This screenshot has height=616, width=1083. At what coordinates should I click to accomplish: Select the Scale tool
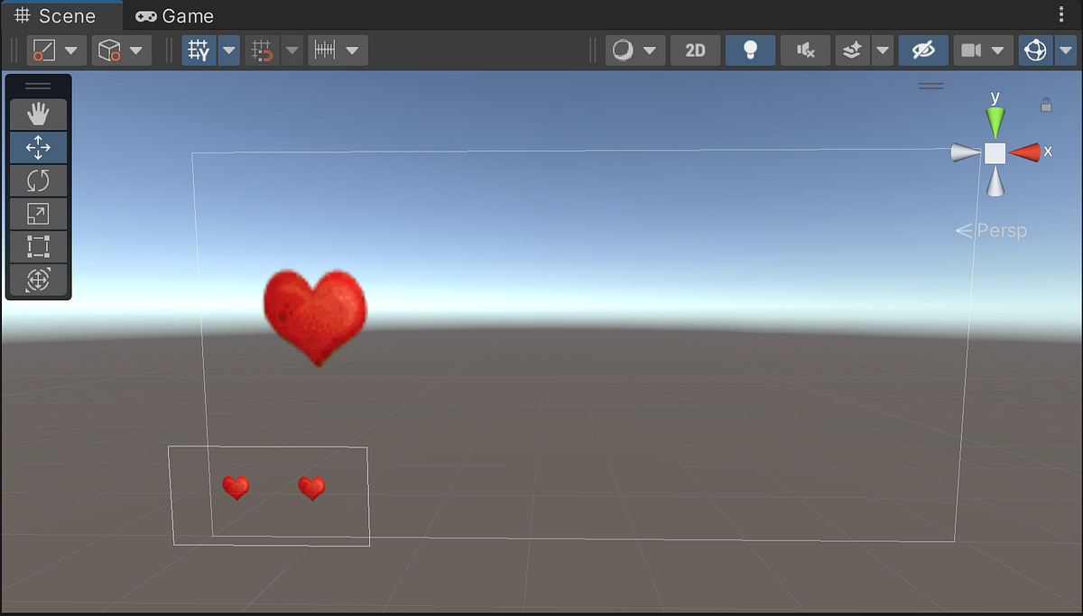coord(38,214)
